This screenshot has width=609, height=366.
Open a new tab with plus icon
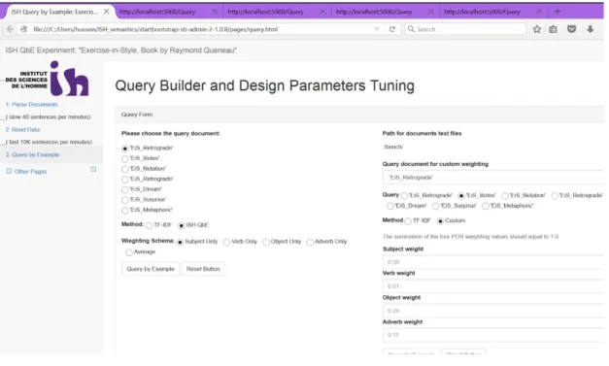(x=558, y=12)
